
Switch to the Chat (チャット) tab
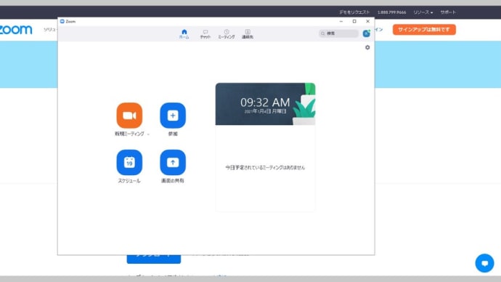(x=205, y=34)
